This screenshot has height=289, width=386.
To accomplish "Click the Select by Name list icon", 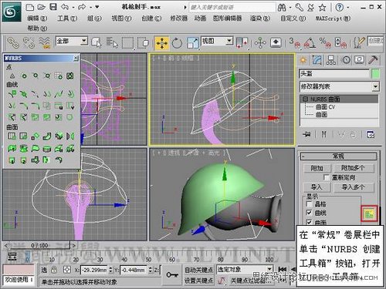I will point(112,42).
